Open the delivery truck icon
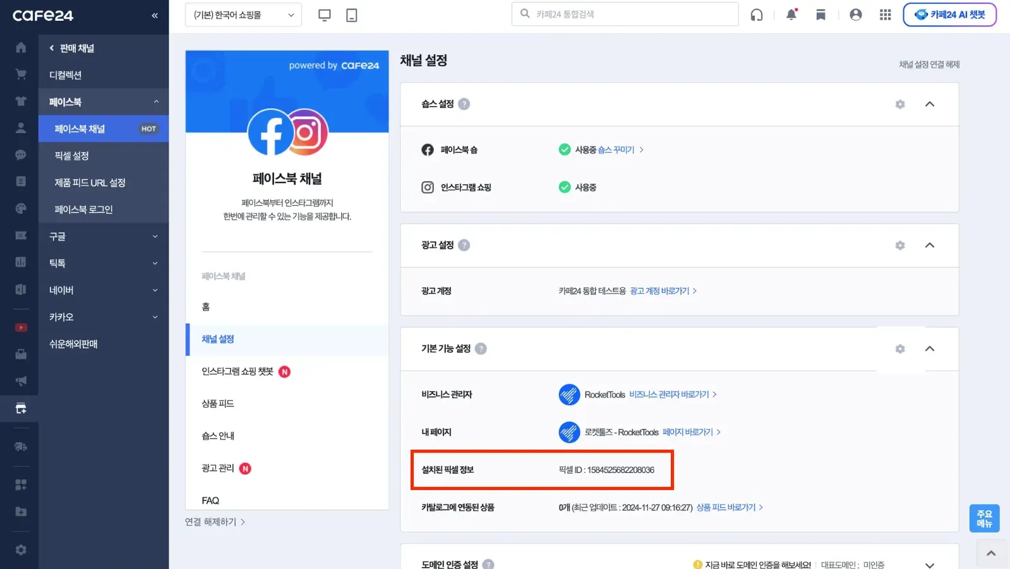 point(21,446)
